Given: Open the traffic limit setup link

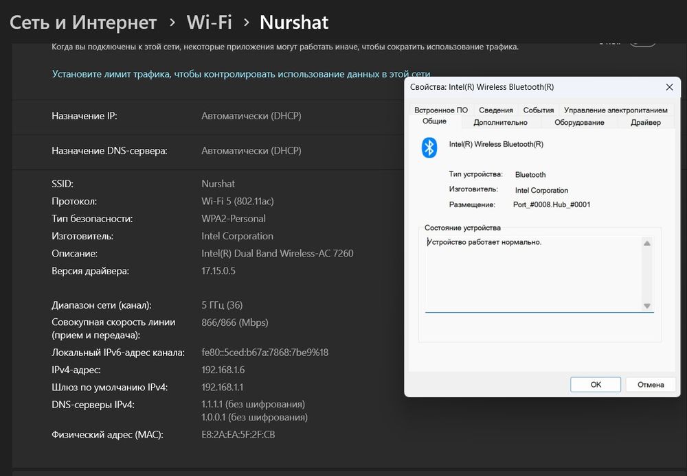Looking at the screenshot, I should pyautogui.click(x=241, y=74).
